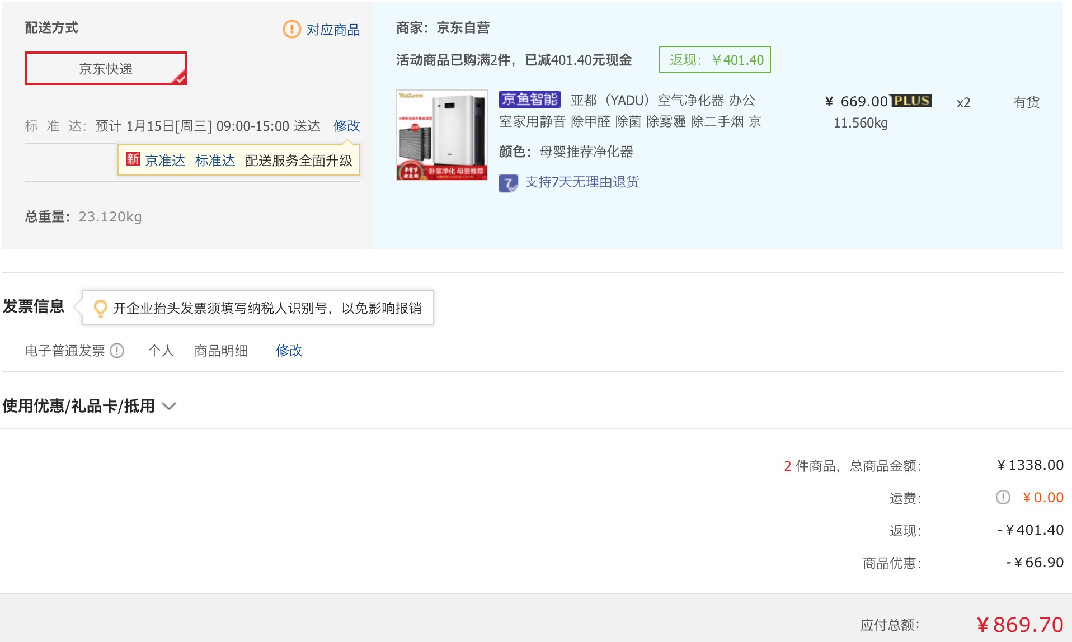The height and width of the screenshot is (642, 1072).
Task: Click the 返现：￥401.40 green tag
Action: tap(715, 59)
